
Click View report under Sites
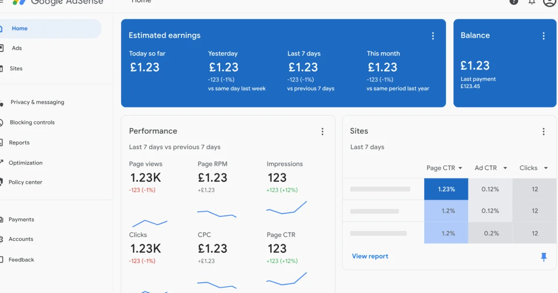tap(370, 256)
